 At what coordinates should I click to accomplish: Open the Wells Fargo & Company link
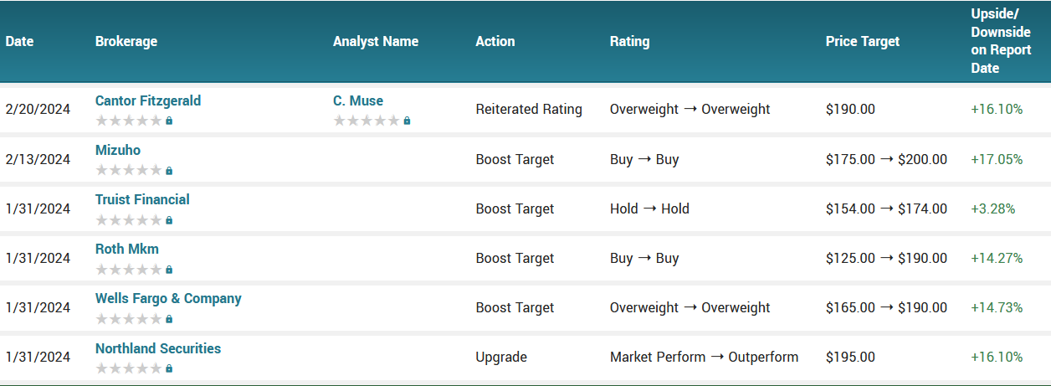[168, 298]
